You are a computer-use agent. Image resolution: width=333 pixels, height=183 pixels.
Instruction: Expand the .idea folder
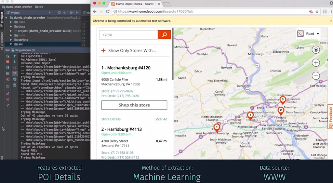coord(11,22)
